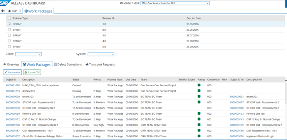This screenshot has width=287, height=140.
Task: Click the Export CSV button
Action: click(x=32, y=72)
